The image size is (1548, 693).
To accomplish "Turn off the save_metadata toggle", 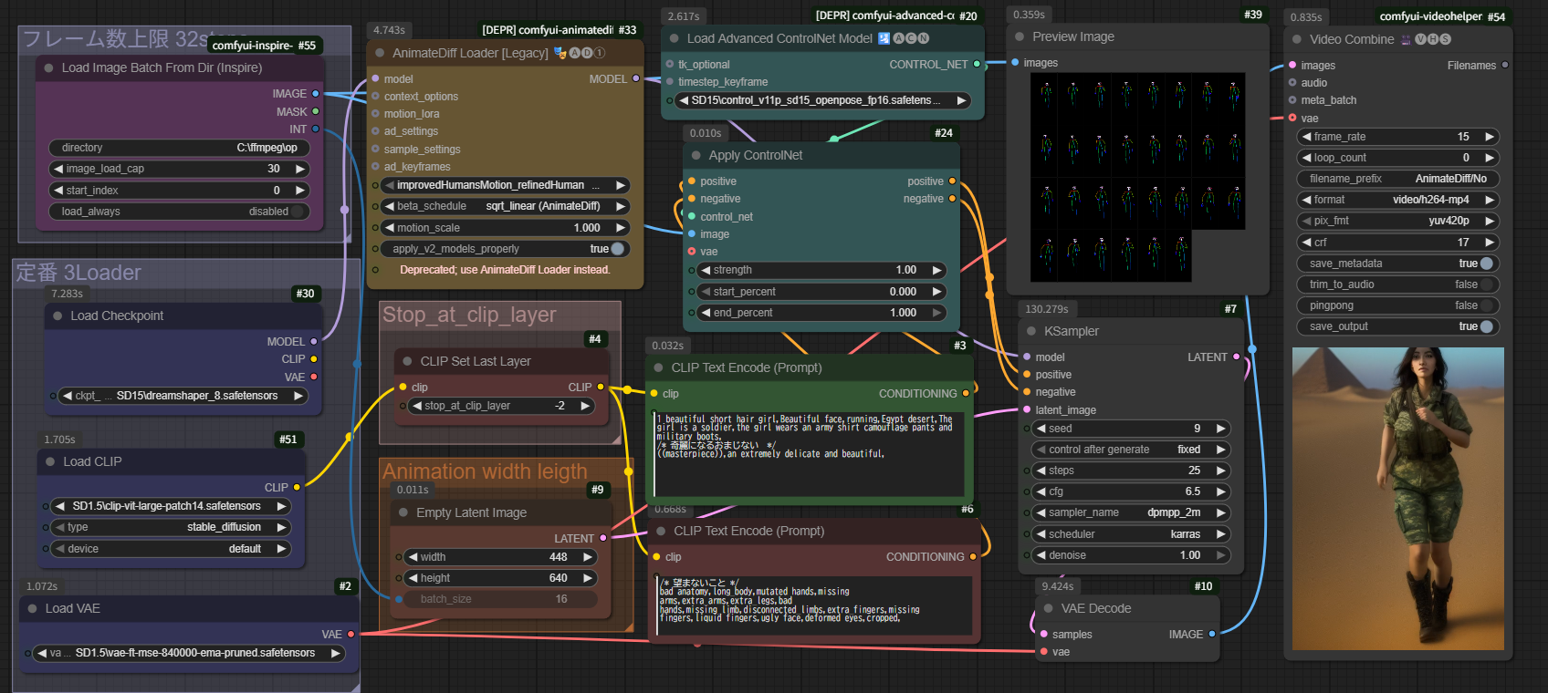I will coord(1485,264).
